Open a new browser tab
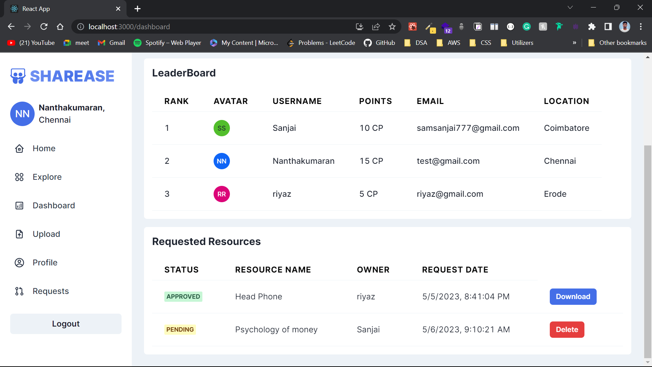This screenshot has width=652, height=367. point(138,9)
